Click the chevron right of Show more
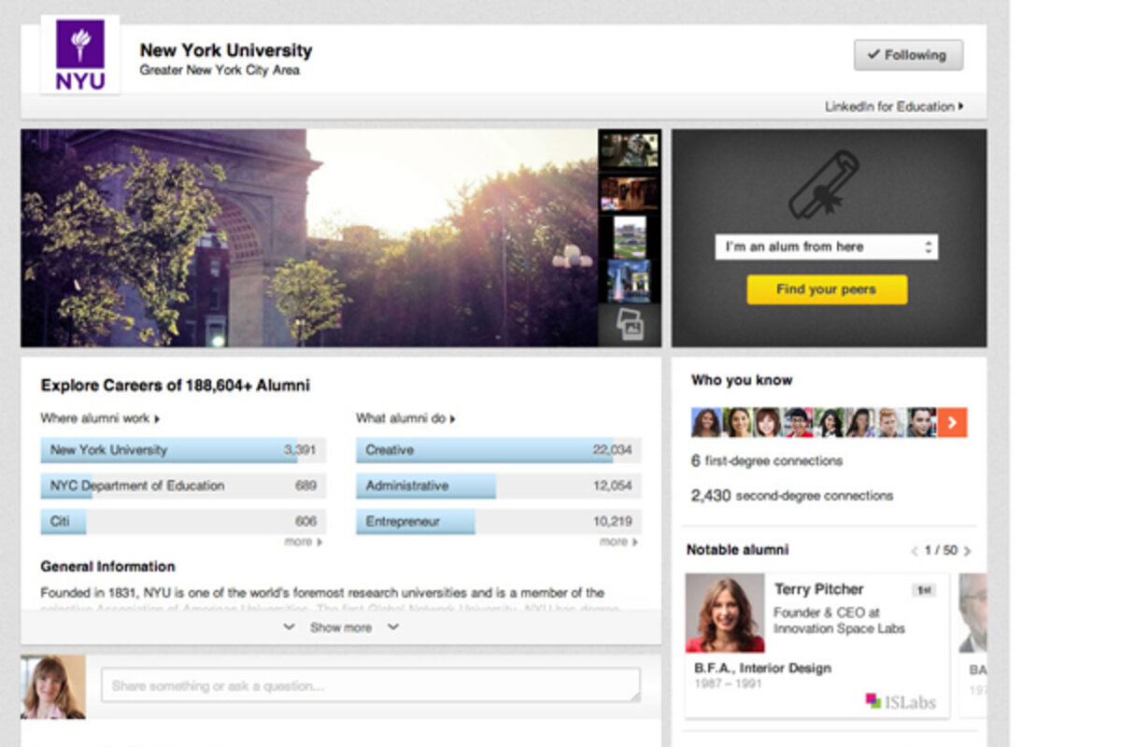The height and width of the screenshot is (747, 1121). [393, 627]
